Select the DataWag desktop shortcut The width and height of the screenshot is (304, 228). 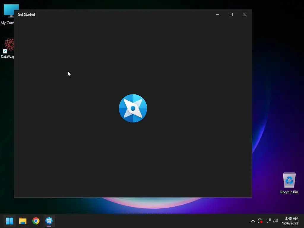[x=7, y=47]
